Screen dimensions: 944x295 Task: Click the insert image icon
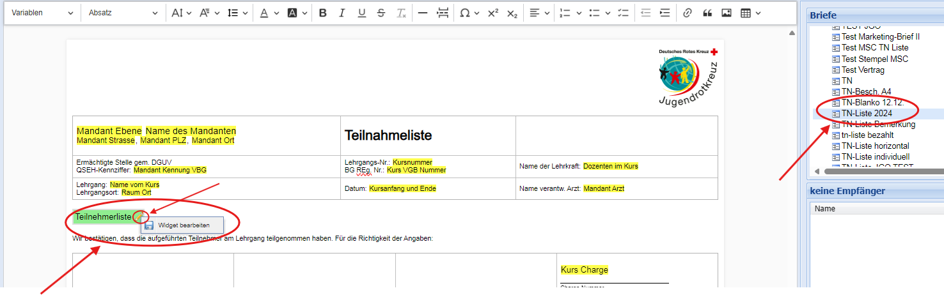(727, 13)
